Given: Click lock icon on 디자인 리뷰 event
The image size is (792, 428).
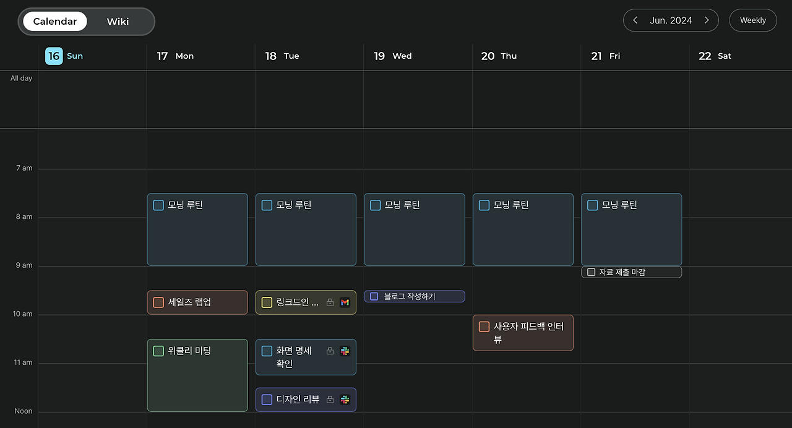Looking at the screenshot, I should (330, 400).
